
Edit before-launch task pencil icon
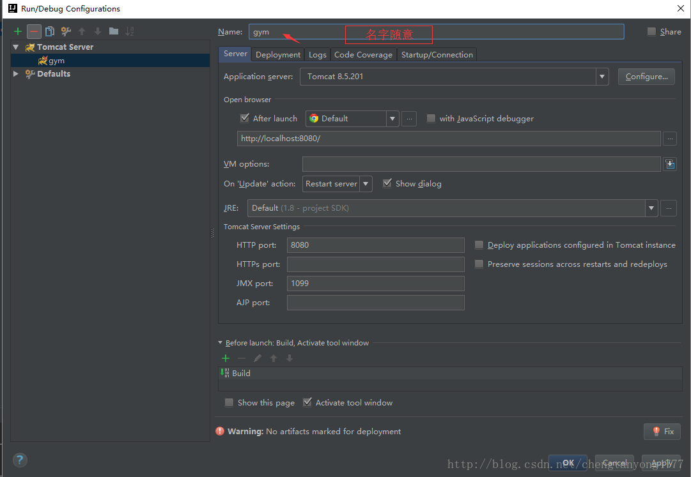(x=258, y=358)
